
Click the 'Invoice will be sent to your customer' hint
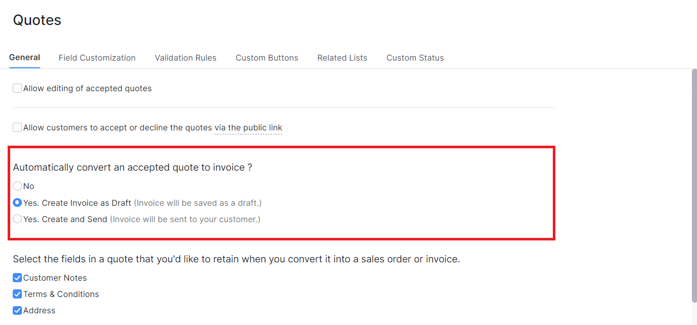coord(185,220)
